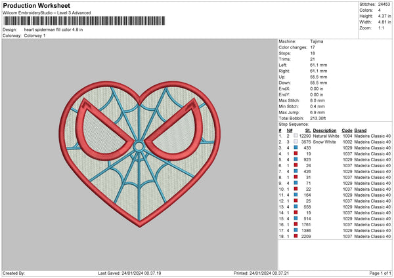The width and height of the screenshot is (394, 278).
Task: Click the Color changes value 17
Action: click(x=313, y=47)
